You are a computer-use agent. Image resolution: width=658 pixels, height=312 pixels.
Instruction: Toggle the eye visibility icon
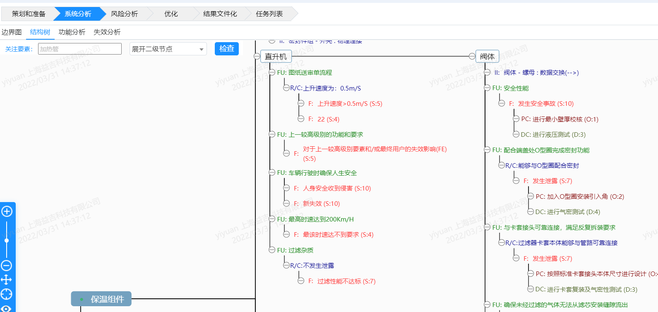pyautogui.click(x=7, y=308)
